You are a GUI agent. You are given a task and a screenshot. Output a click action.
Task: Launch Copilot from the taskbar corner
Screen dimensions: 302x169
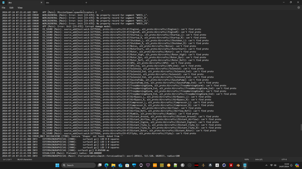(x=297, y=165)
